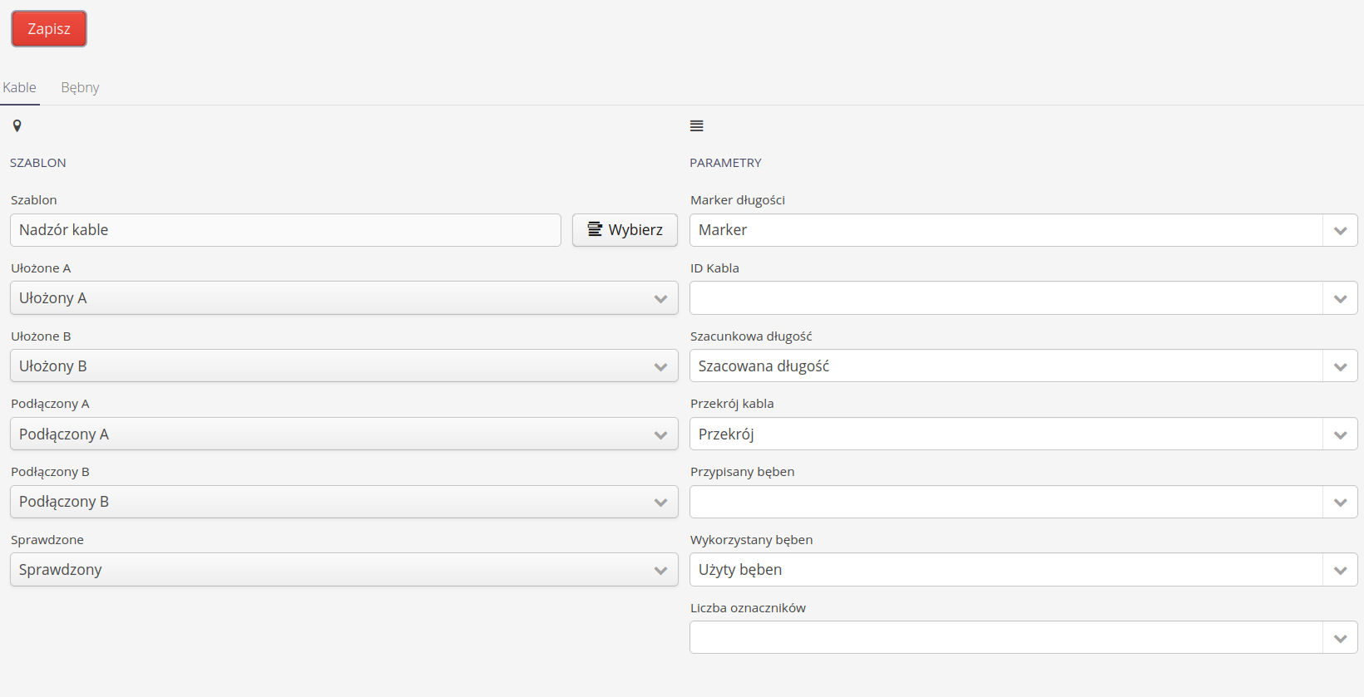Open the Podłączony A dropdown

click(343, 434)
